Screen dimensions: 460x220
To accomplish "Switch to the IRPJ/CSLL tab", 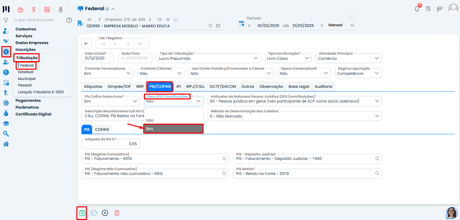I will (x=195, y=87).
